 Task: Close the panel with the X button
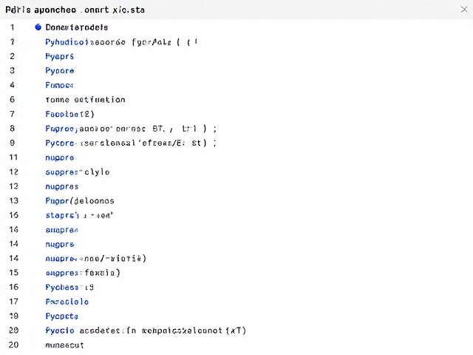click(x=464, y=10)
